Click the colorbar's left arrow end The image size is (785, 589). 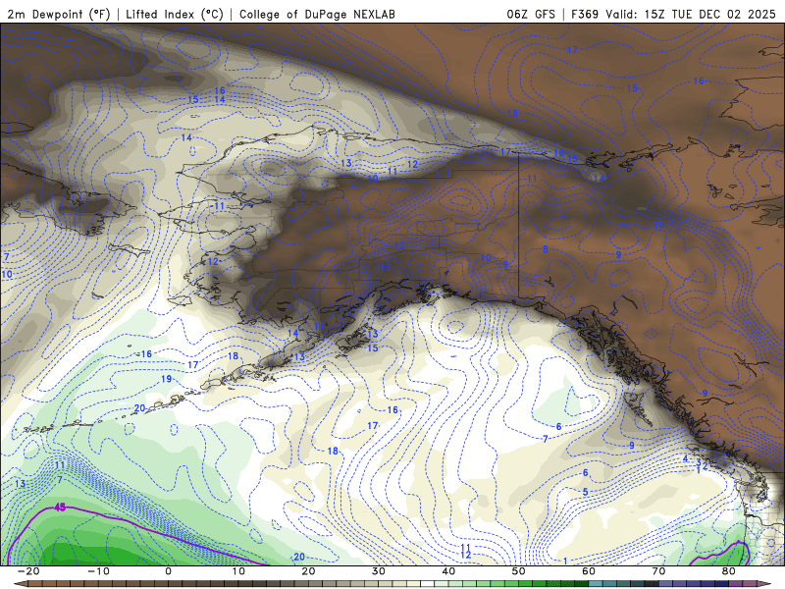pos(20,584)
